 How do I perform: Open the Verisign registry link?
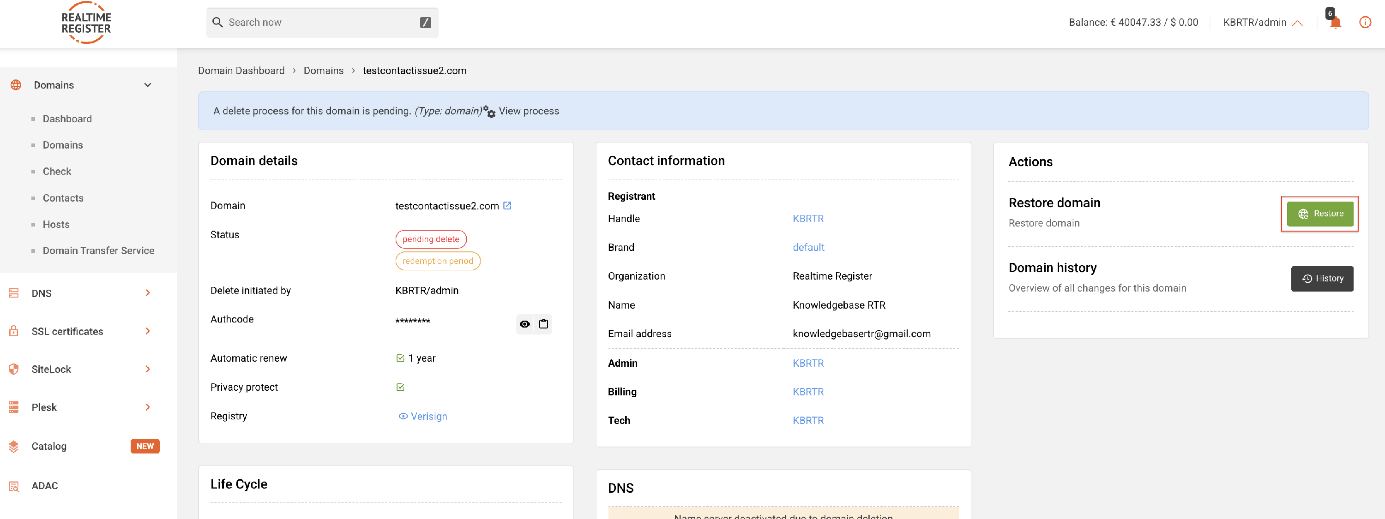(x=428, y=416)
